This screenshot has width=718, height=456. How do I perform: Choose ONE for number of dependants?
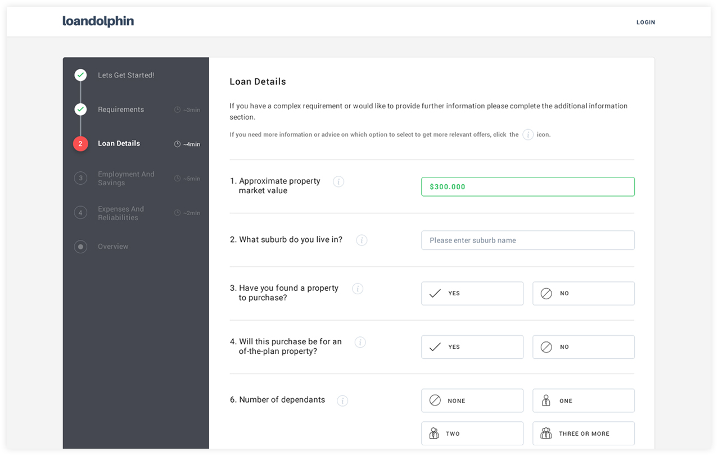coord(584,400)
